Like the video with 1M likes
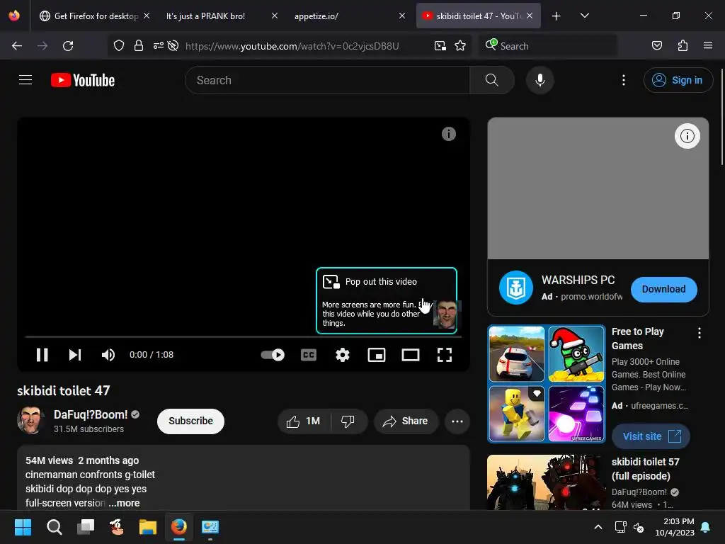 tap(304, 421)
